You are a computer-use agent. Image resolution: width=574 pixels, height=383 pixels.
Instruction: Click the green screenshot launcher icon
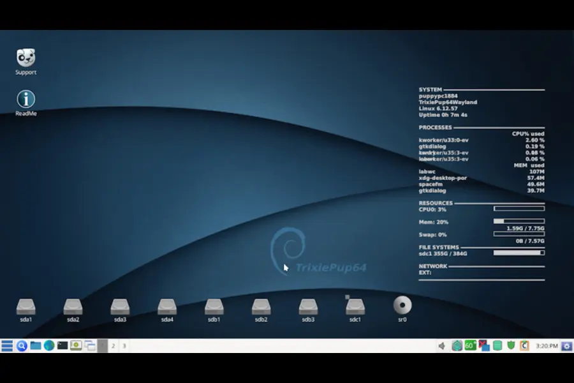[76, 345]
